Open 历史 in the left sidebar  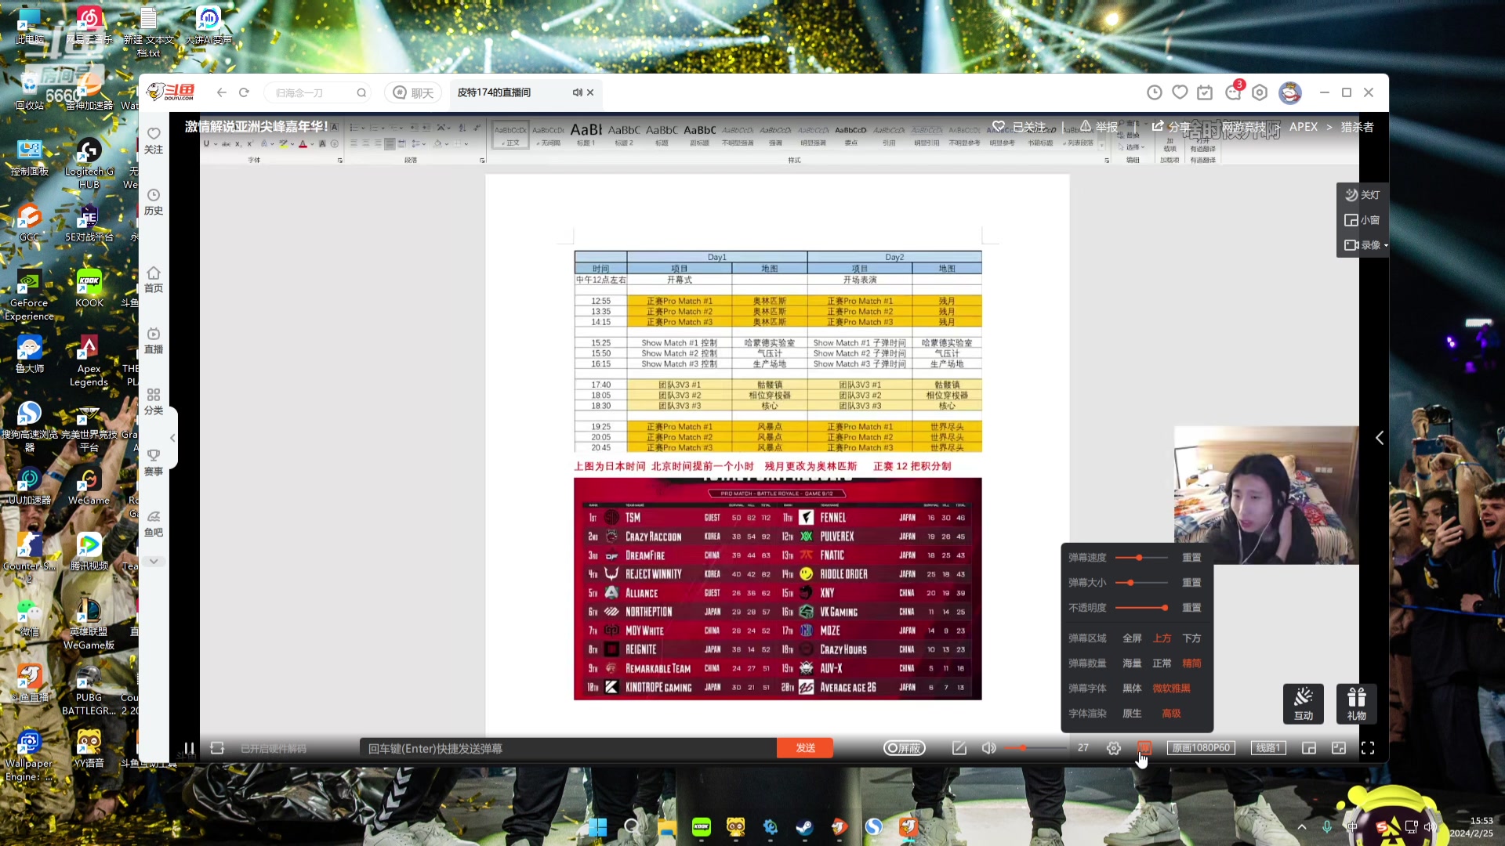(154, 202)
